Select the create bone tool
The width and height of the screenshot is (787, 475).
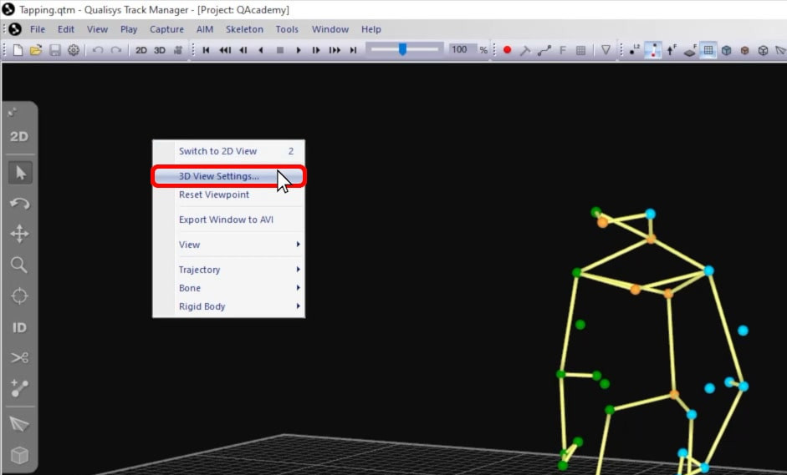[19, 388]
